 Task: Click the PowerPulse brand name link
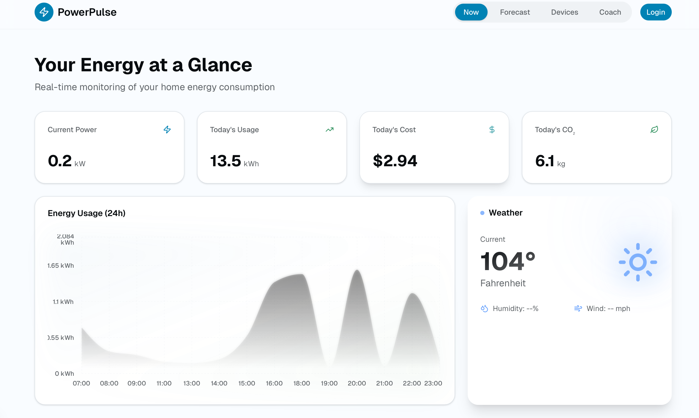coord(87,12)
